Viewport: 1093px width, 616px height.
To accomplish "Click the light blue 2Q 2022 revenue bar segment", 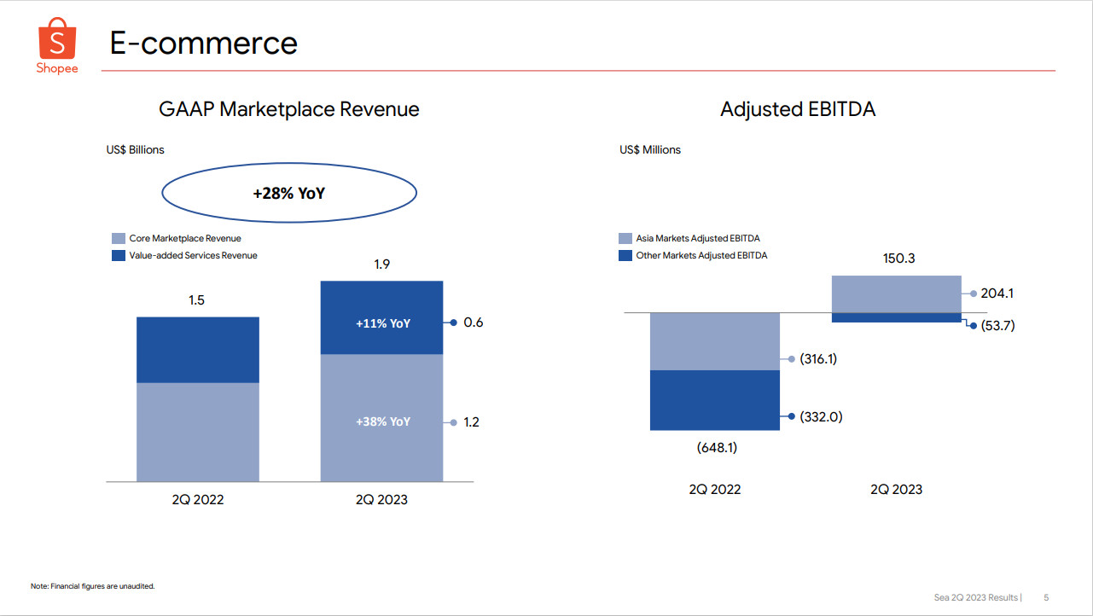I will pyautogui.click(x=198, y=432).
